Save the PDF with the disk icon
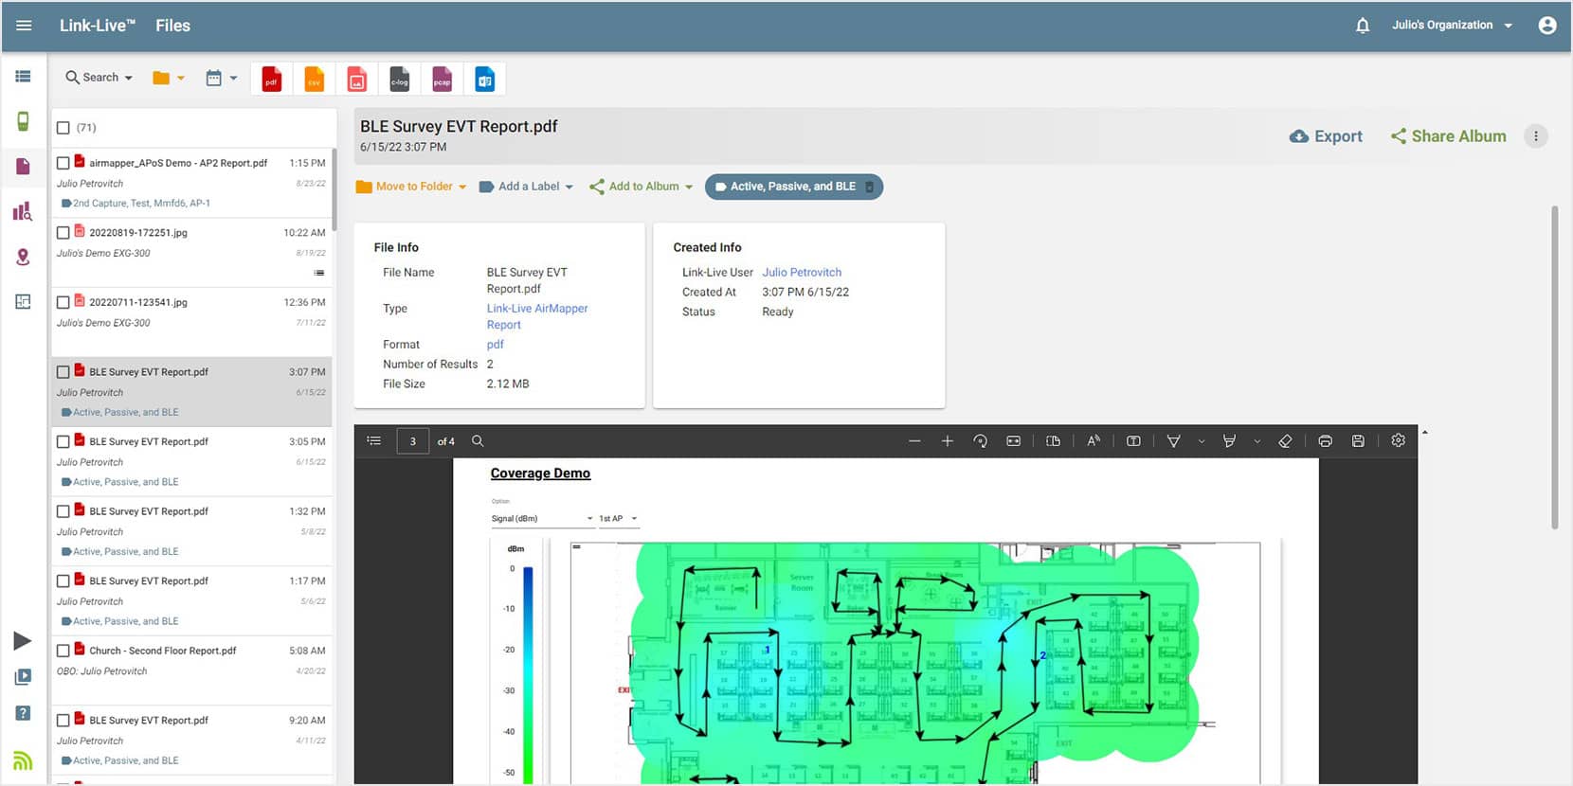Viewport: 1573px width, 786px height. 1358,441
